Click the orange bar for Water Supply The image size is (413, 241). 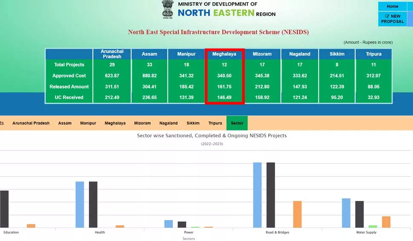tap(386, 222)
